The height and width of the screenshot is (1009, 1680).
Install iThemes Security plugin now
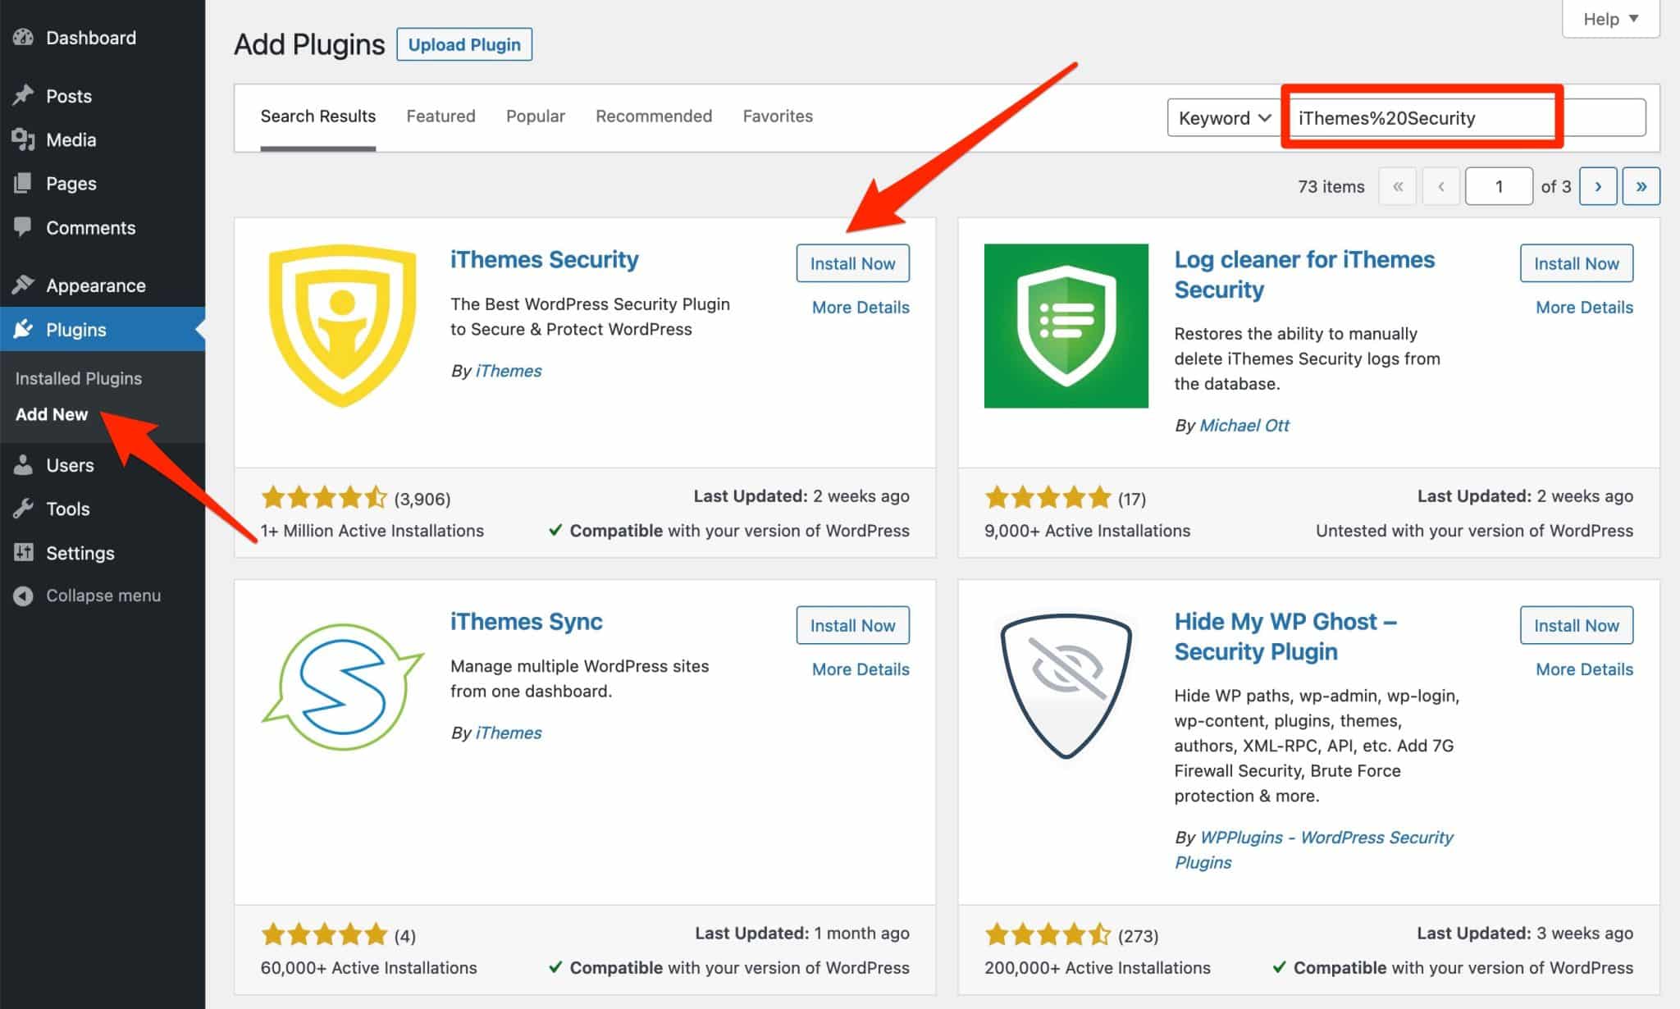click(x=853, y=263)
